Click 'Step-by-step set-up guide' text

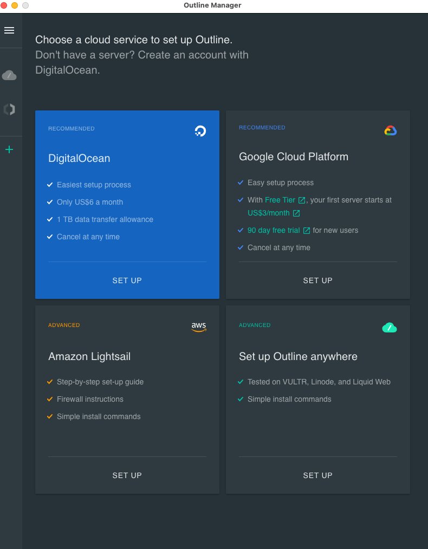tap(100, 382)
